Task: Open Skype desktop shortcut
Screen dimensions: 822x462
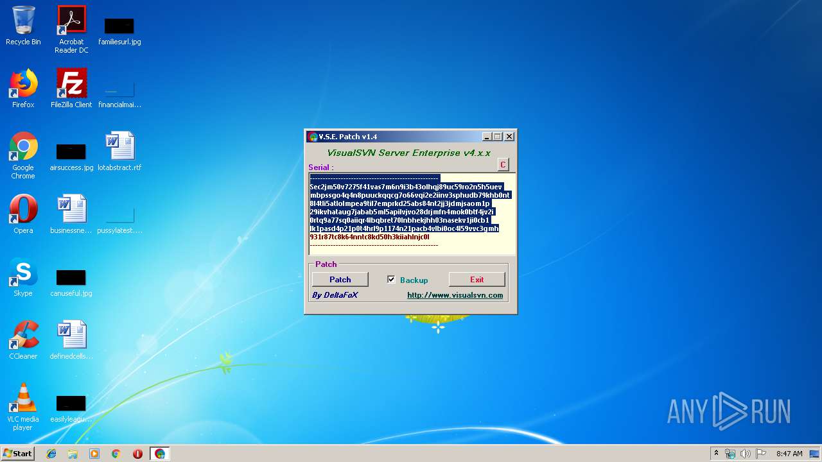Action: (23, 277)
